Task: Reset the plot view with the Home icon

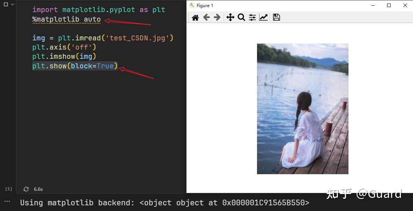Action: [x=195, y=17]
